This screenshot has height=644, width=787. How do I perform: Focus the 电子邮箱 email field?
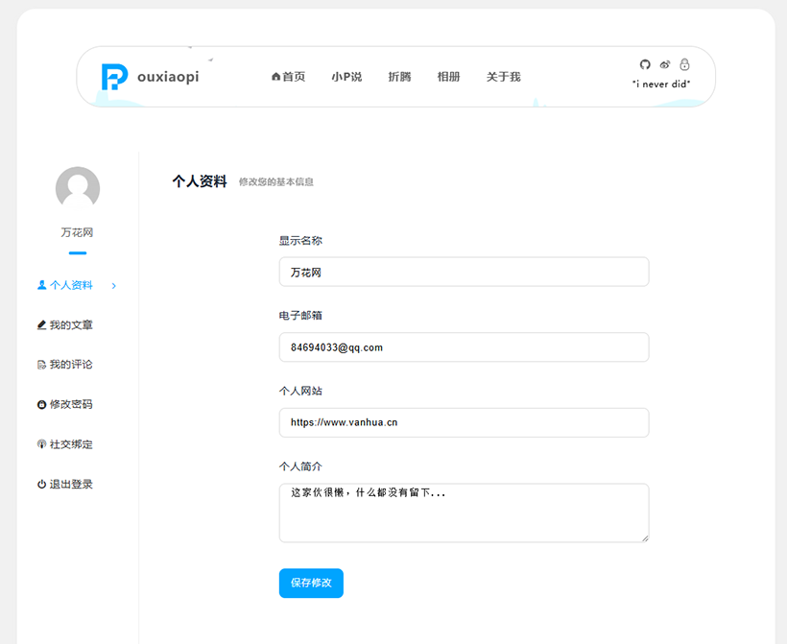464,347
